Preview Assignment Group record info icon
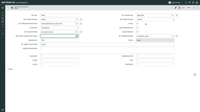The image size is (200, 112). click(x=81, y=32)
